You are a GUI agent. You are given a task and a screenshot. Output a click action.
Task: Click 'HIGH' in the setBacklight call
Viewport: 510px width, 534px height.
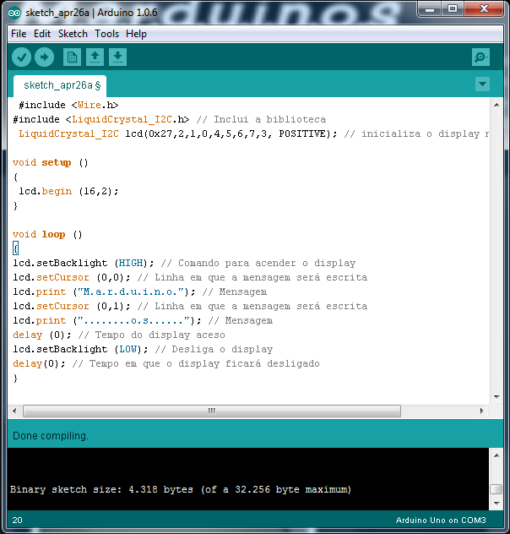click(131, 263)
